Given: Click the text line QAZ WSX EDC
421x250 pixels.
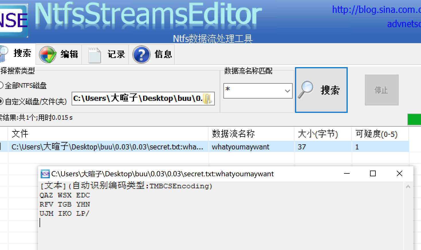Looking at the screenshot, I should pos(65,195).
